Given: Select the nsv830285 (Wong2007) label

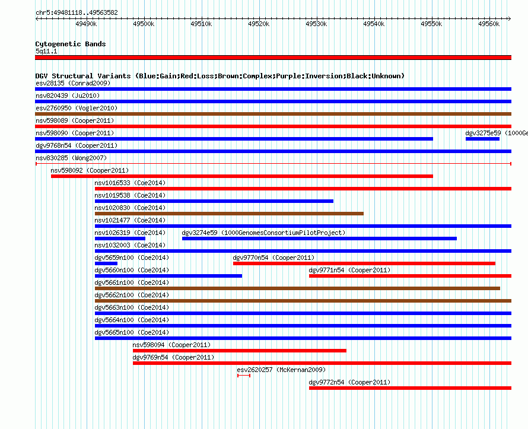Looking at the screenshot, I should [x=71, y=158].
